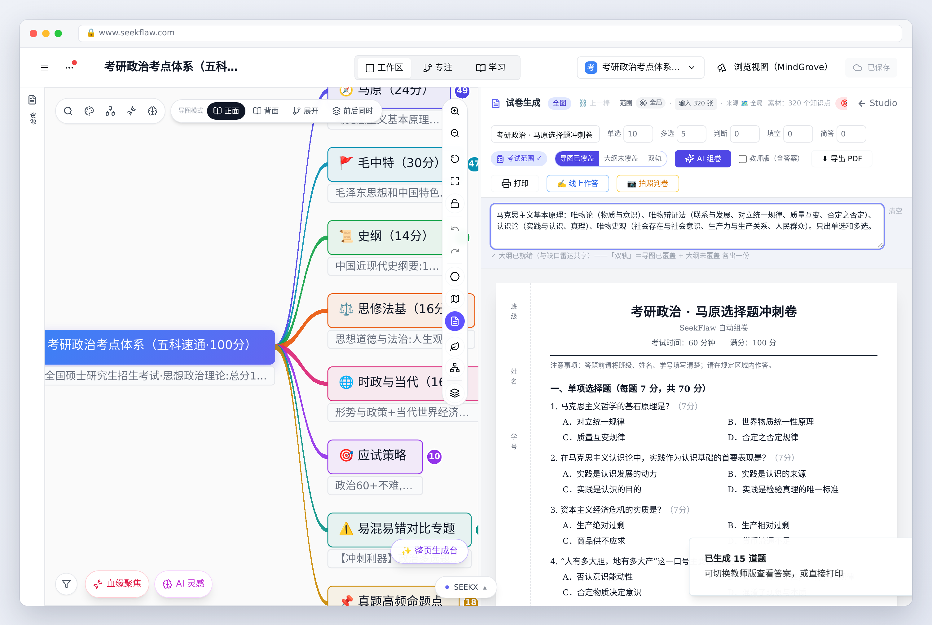Click the hierarchy layout icon in top toolbar
The image size is (932, 625).
click(x=110, y=111)
